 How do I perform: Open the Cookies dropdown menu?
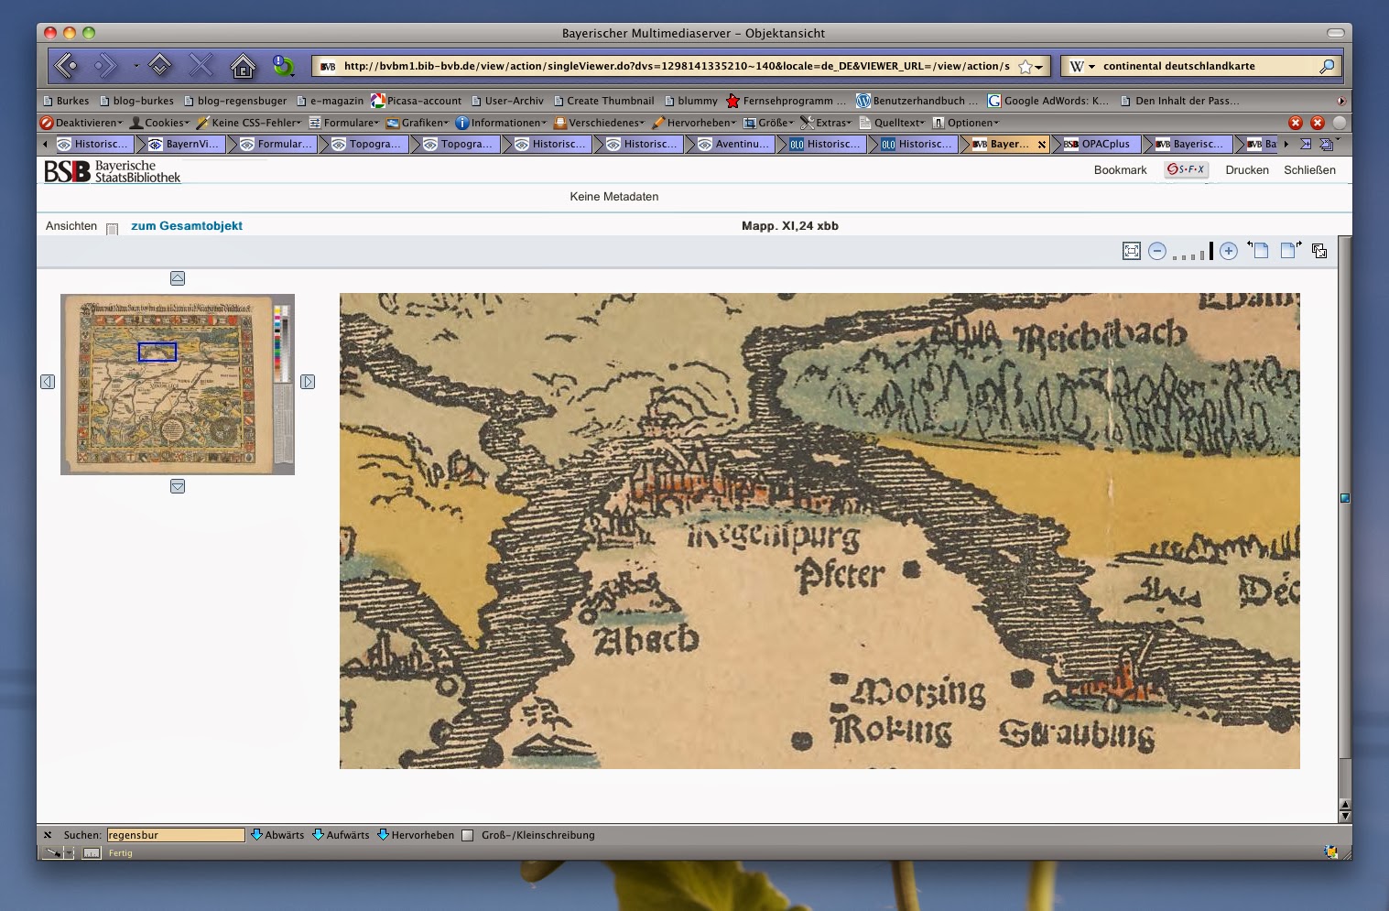tap(159, 123)
